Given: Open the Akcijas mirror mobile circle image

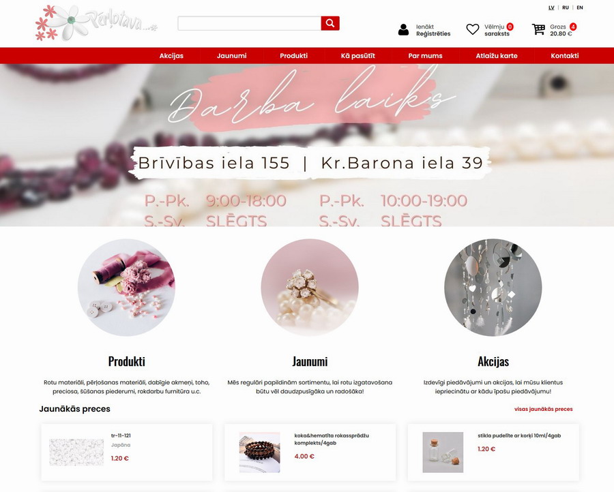Looking at the screenshot, I should point(493,288).
